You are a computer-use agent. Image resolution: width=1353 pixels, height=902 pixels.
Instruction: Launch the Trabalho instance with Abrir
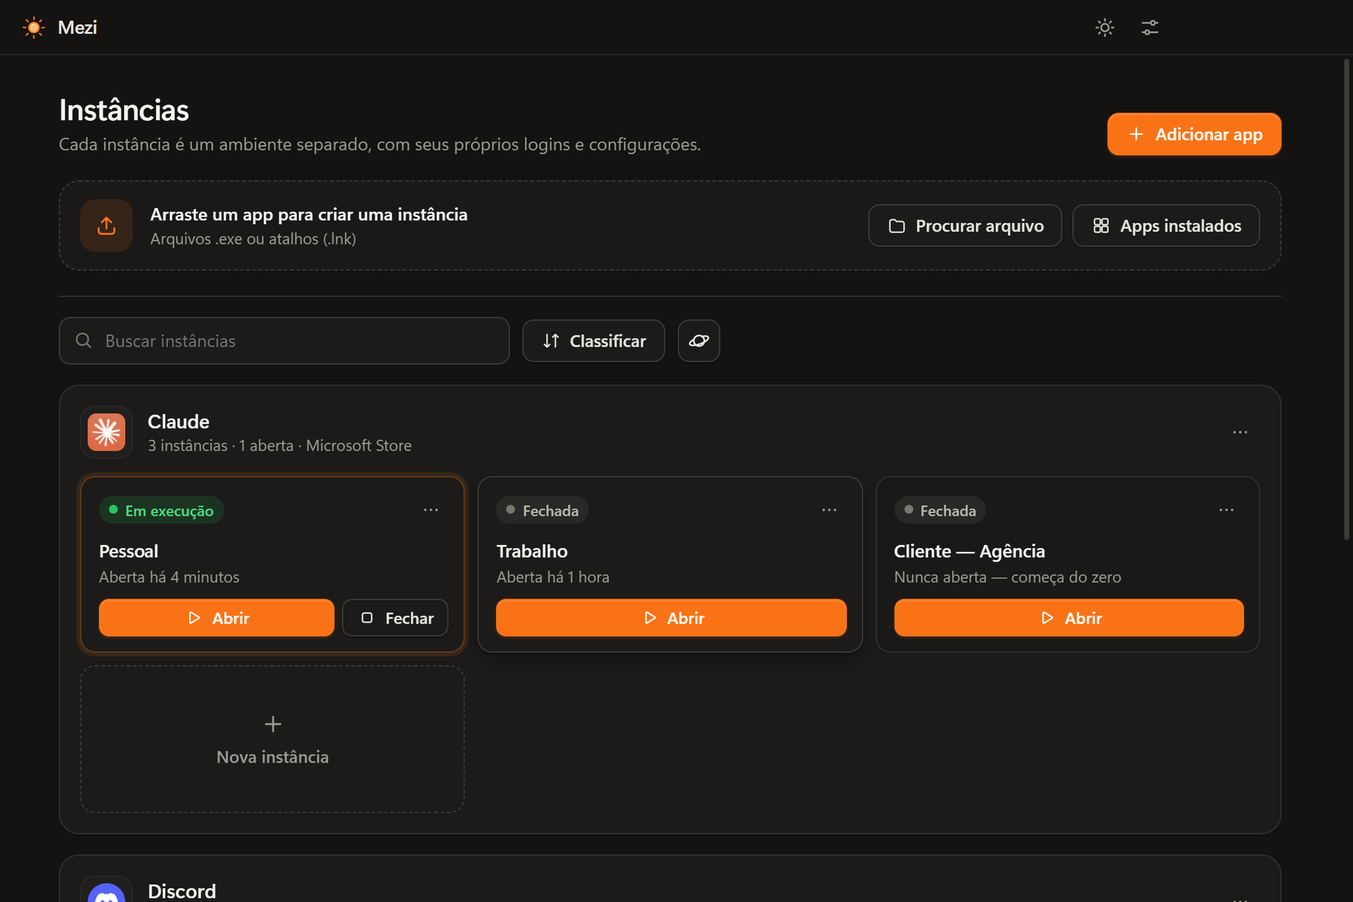click(x=671, y=618)
